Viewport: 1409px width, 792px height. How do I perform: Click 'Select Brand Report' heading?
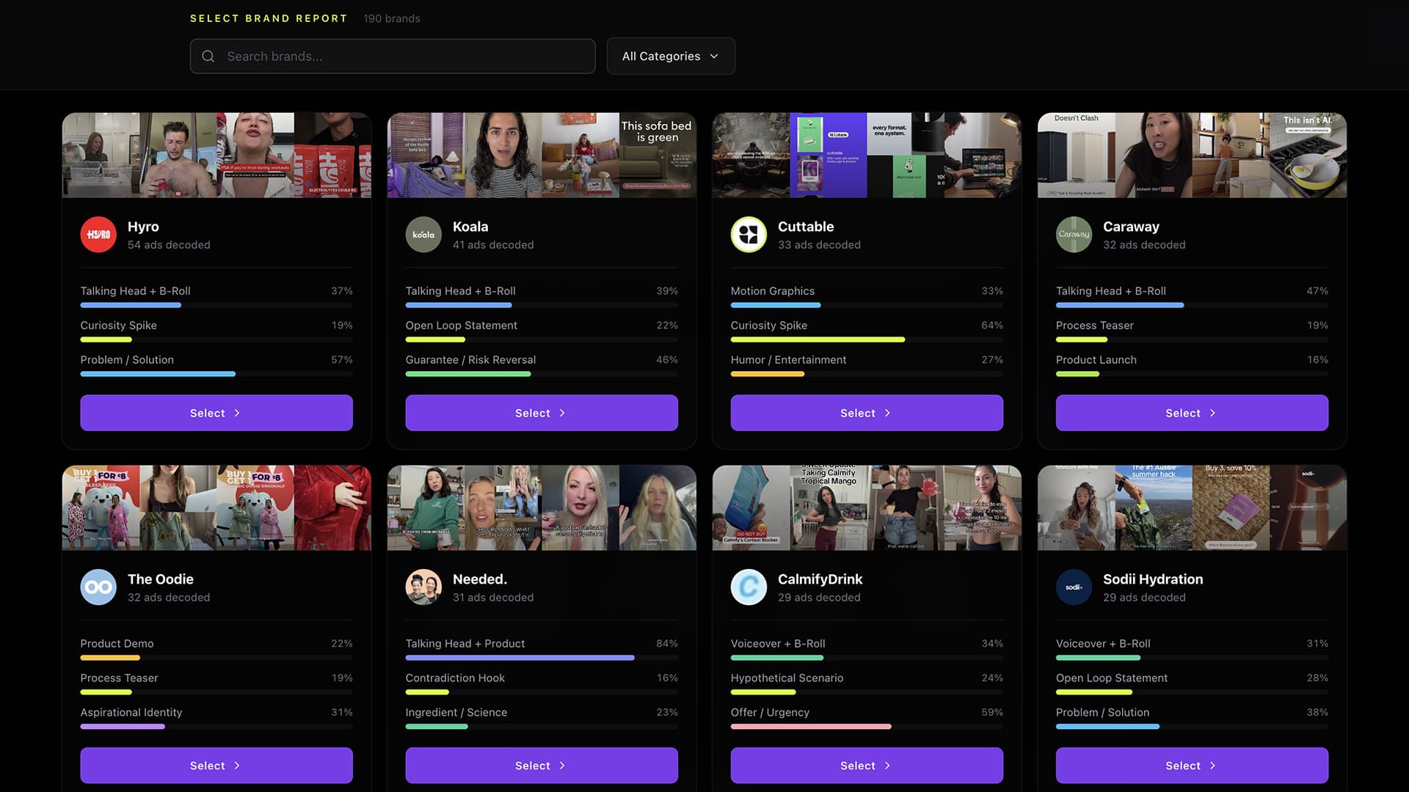269,18
